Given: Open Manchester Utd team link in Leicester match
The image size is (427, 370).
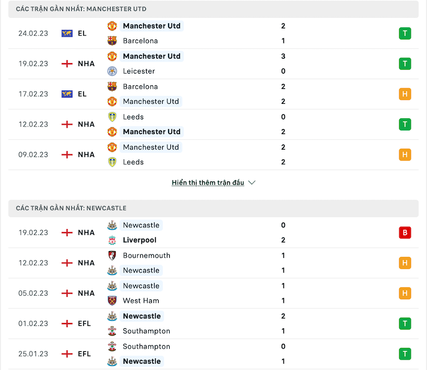Looking at the screenshot, I should point(152,56).
